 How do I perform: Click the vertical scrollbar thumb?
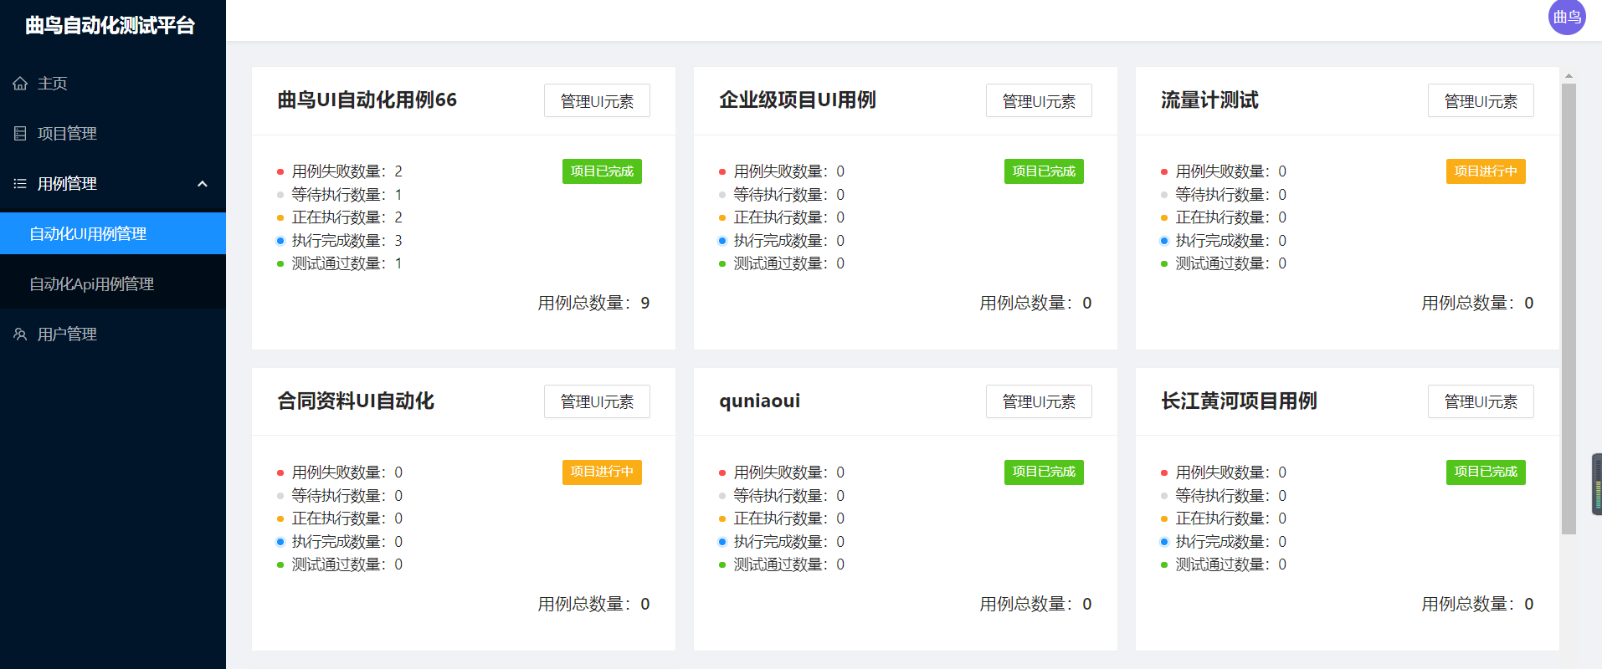click(x=1569, y=309)
